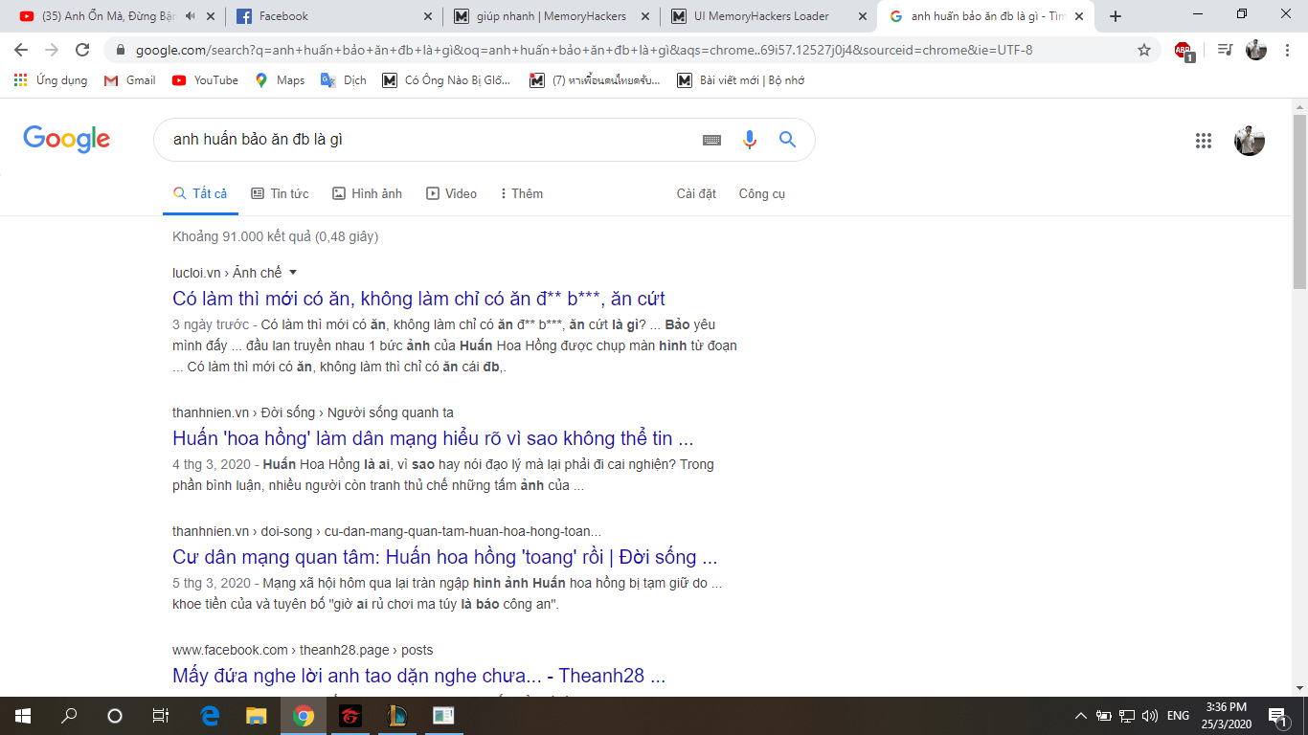This screenshot has height=735, width=1308.
Task: Open result Có làm thì mới có ăn
Action: pyautogui.click(x=418, y=299)
